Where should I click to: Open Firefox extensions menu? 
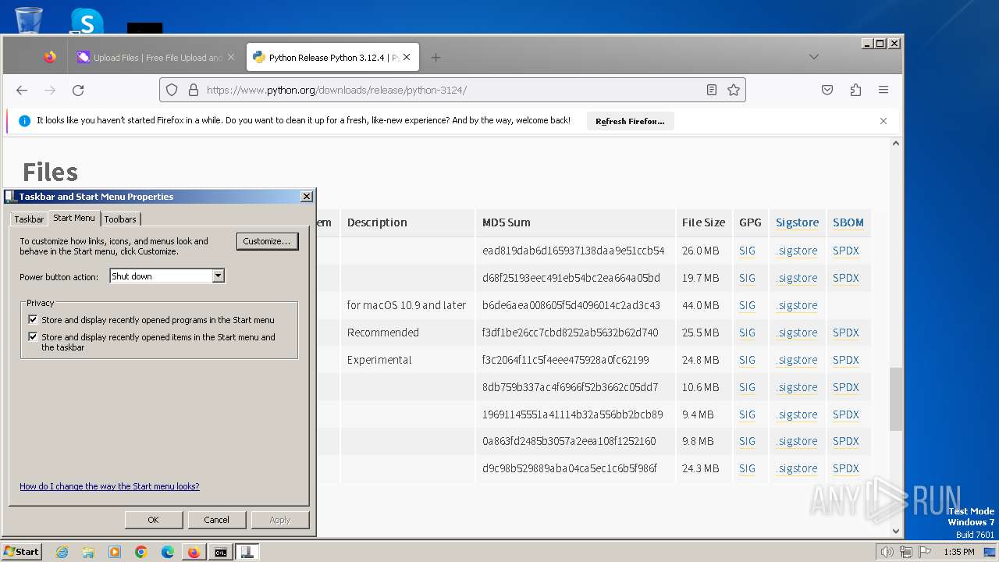coord(855,90)
